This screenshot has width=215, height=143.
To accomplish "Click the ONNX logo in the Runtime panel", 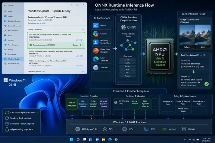I will (128, 27).
